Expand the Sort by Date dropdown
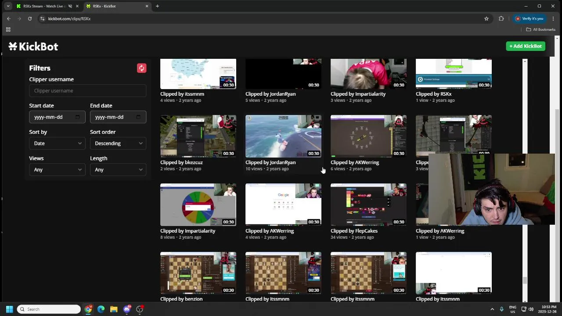562x316 pixels. [x=57, y=143]
